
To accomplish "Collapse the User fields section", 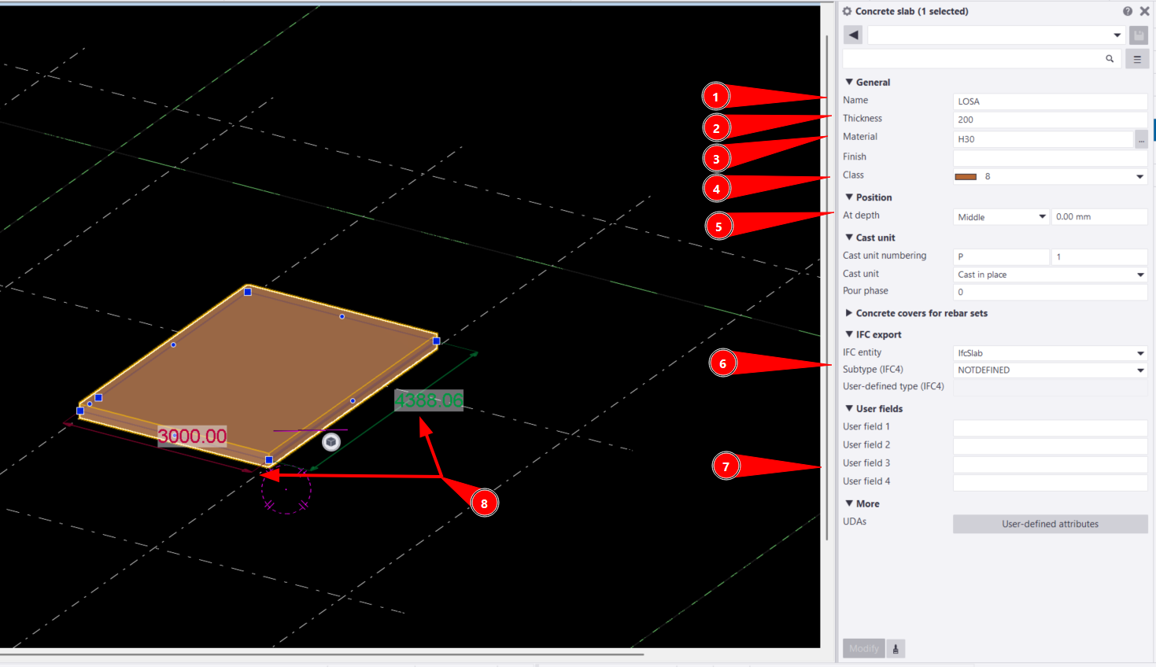I will [849, 408].
